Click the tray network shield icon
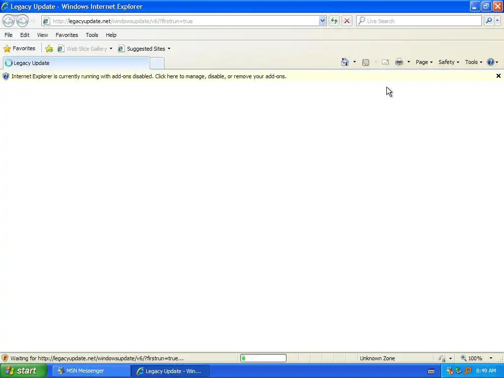Screen dimensions: 504x378 458,371
